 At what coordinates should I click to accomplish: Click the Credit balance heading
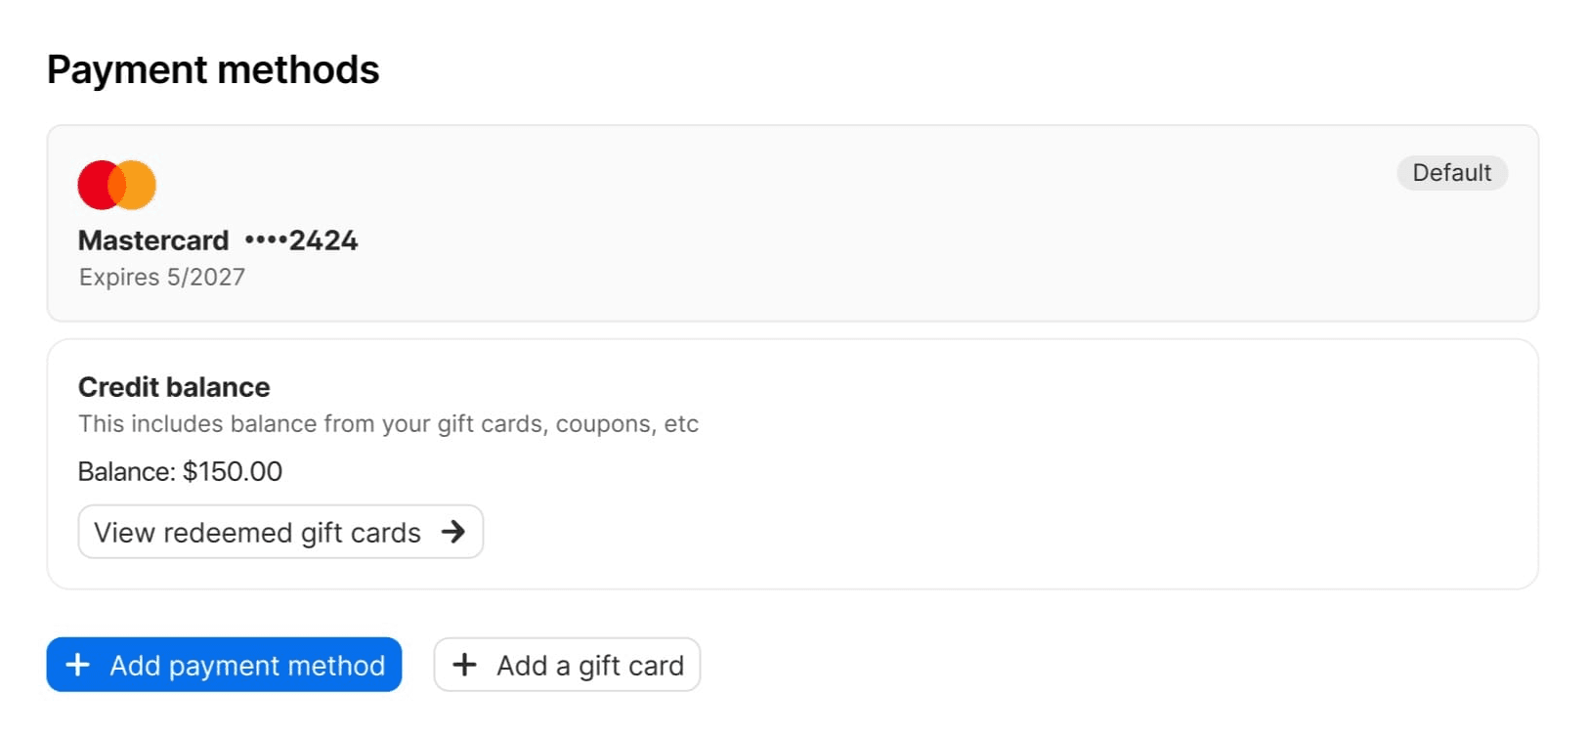click(x=174, y=387)
